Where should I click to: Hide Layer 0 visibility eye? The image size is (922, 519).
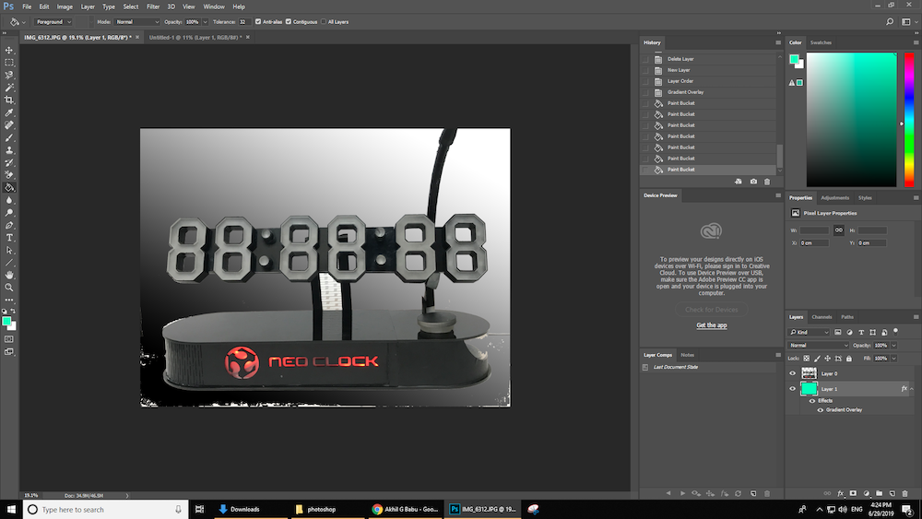pos(792,373)
